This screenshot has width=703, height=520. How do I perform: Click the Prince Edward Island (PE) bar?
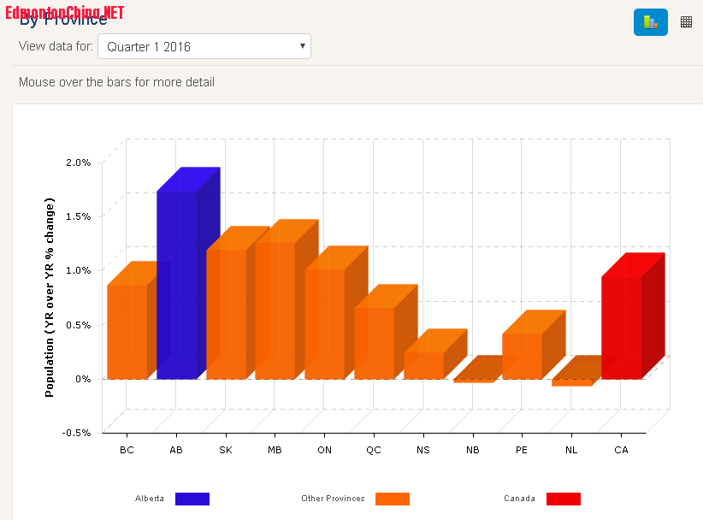(x=522, y=355)
